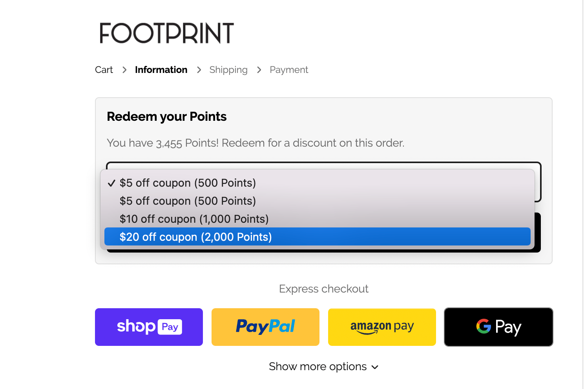The width and height of the screenshot is (584, 389).
Task: Select PayPal as payment method
Action: click(x=265, y=327)
